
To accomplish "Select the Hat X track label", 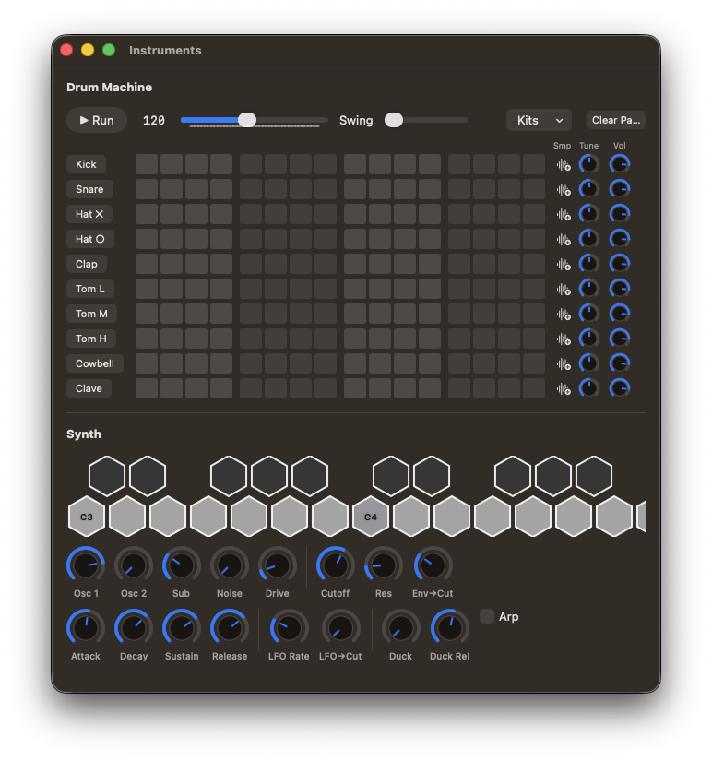I will click(x=89, y=214).
